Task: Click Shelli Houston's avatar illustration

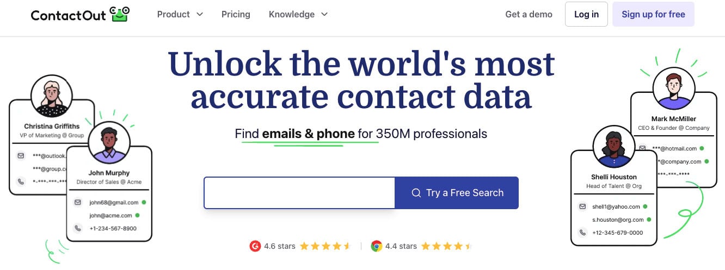Action: 614,147
